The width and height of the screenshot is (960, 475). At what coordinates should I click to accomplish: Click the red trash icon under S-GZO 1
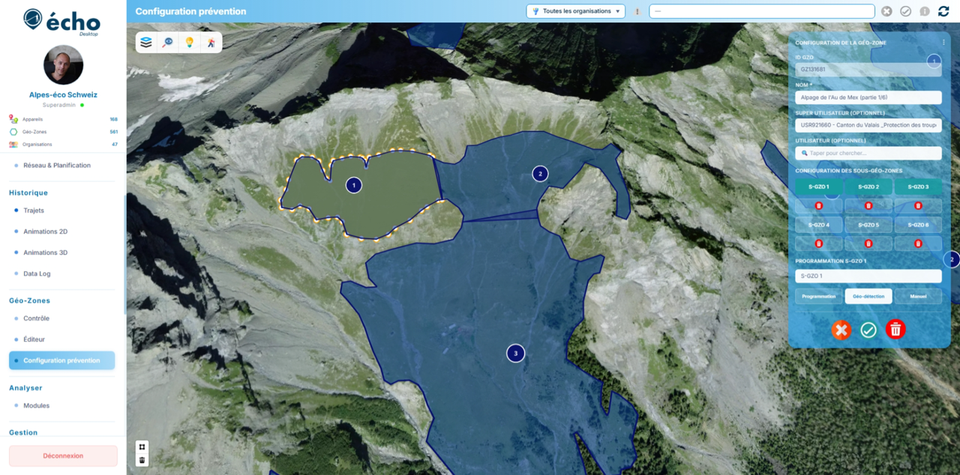pyautogui.click(x=819, y=205)
